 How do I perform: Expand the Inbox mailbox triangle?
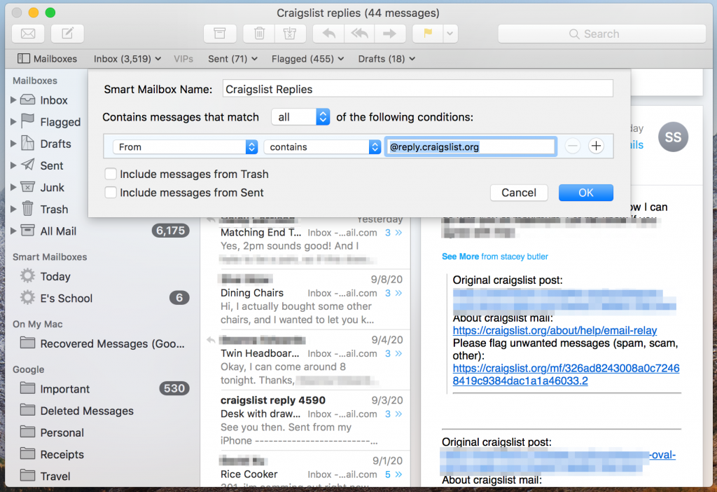click(x=13, y=100)
